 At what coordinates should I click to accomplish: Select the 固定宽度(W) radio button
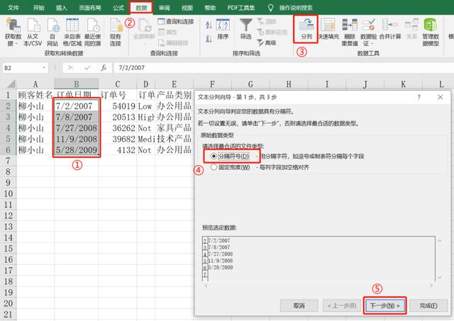point(212,168)
